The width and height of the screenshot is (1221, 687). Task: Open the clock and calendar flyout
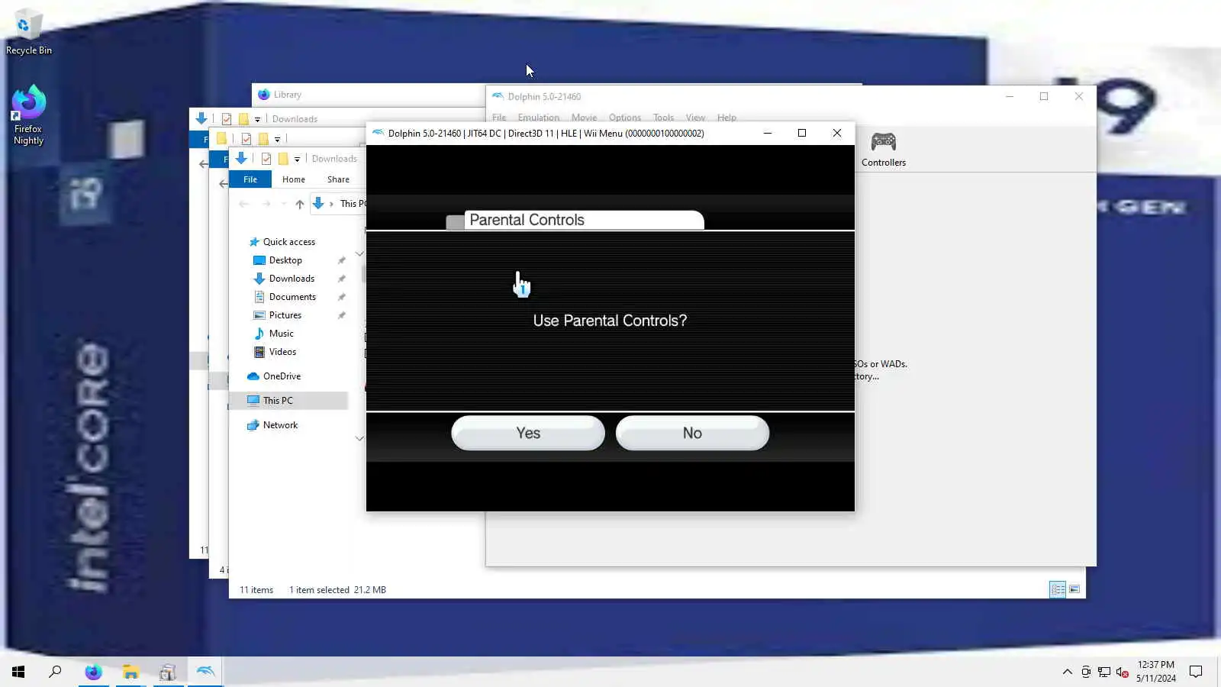click(1155, 672)
